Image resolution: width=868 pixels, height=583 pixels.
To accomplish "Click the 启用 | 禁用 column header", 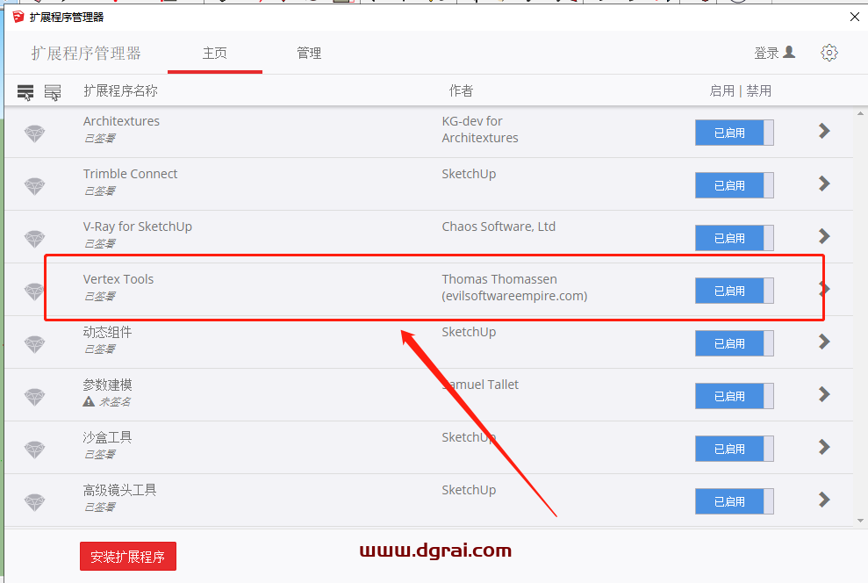I will tap(740, 90).
